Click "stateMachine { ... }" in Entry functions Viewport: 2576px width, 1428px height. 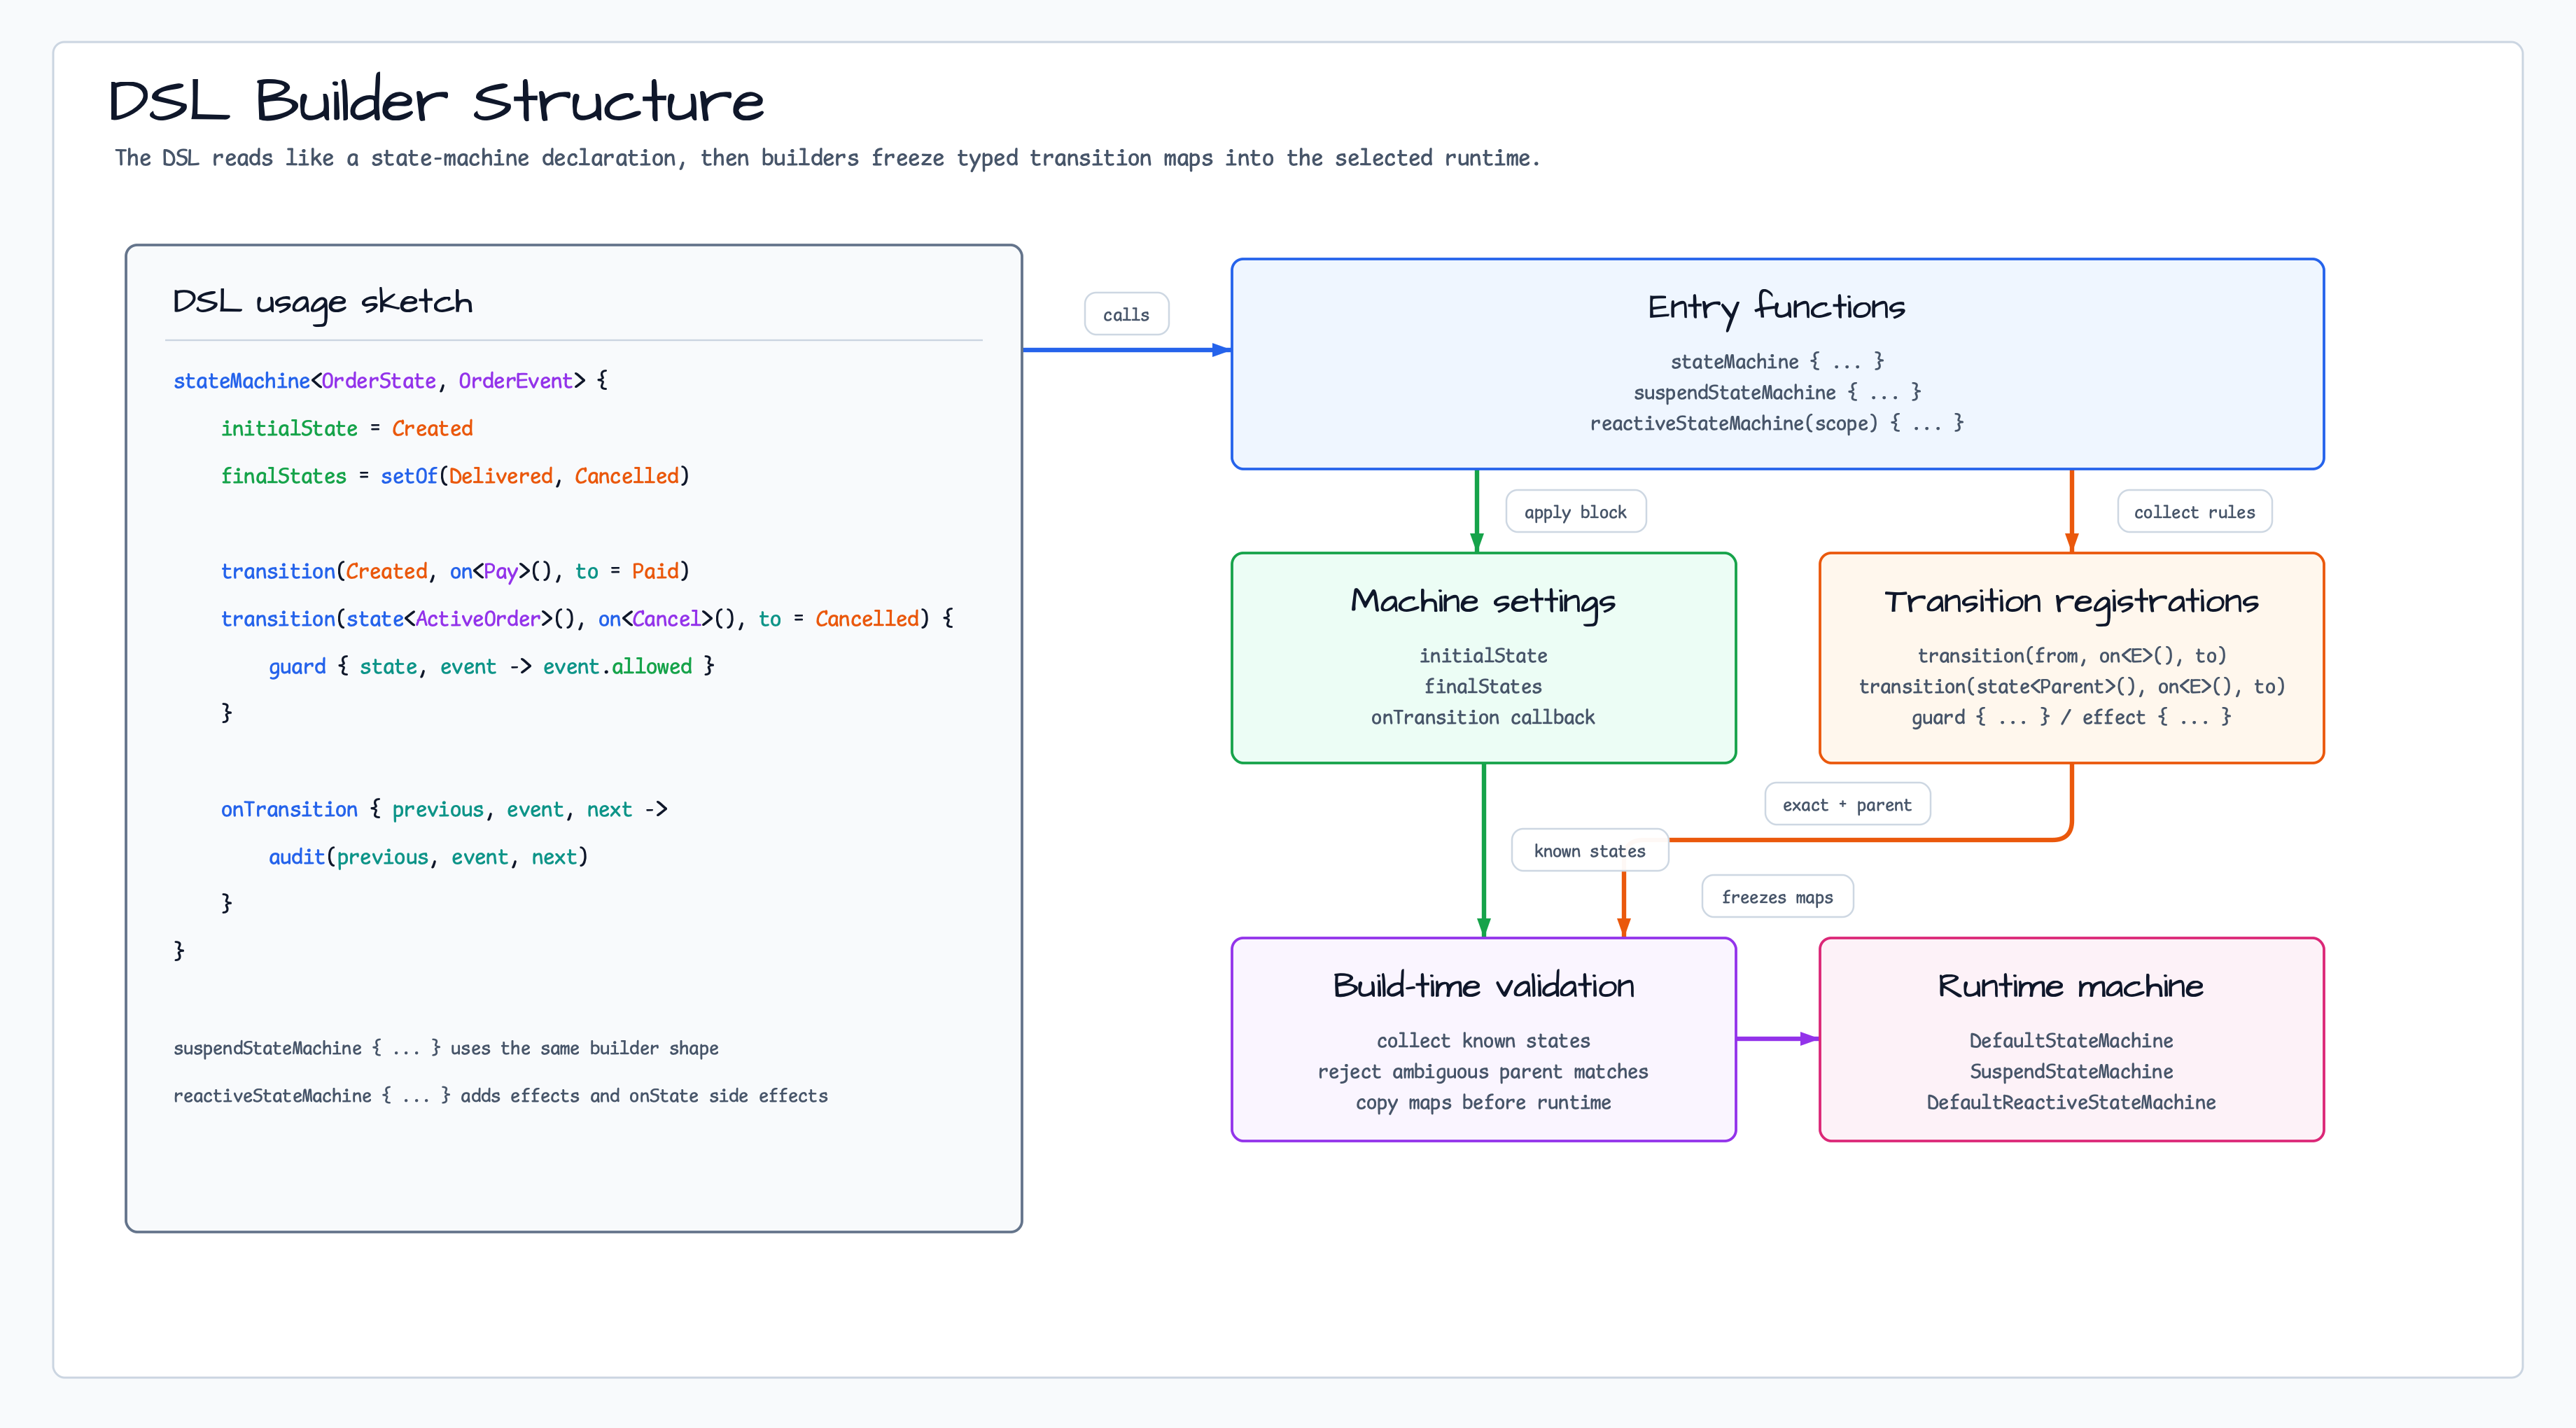[x=1777, y=361]
